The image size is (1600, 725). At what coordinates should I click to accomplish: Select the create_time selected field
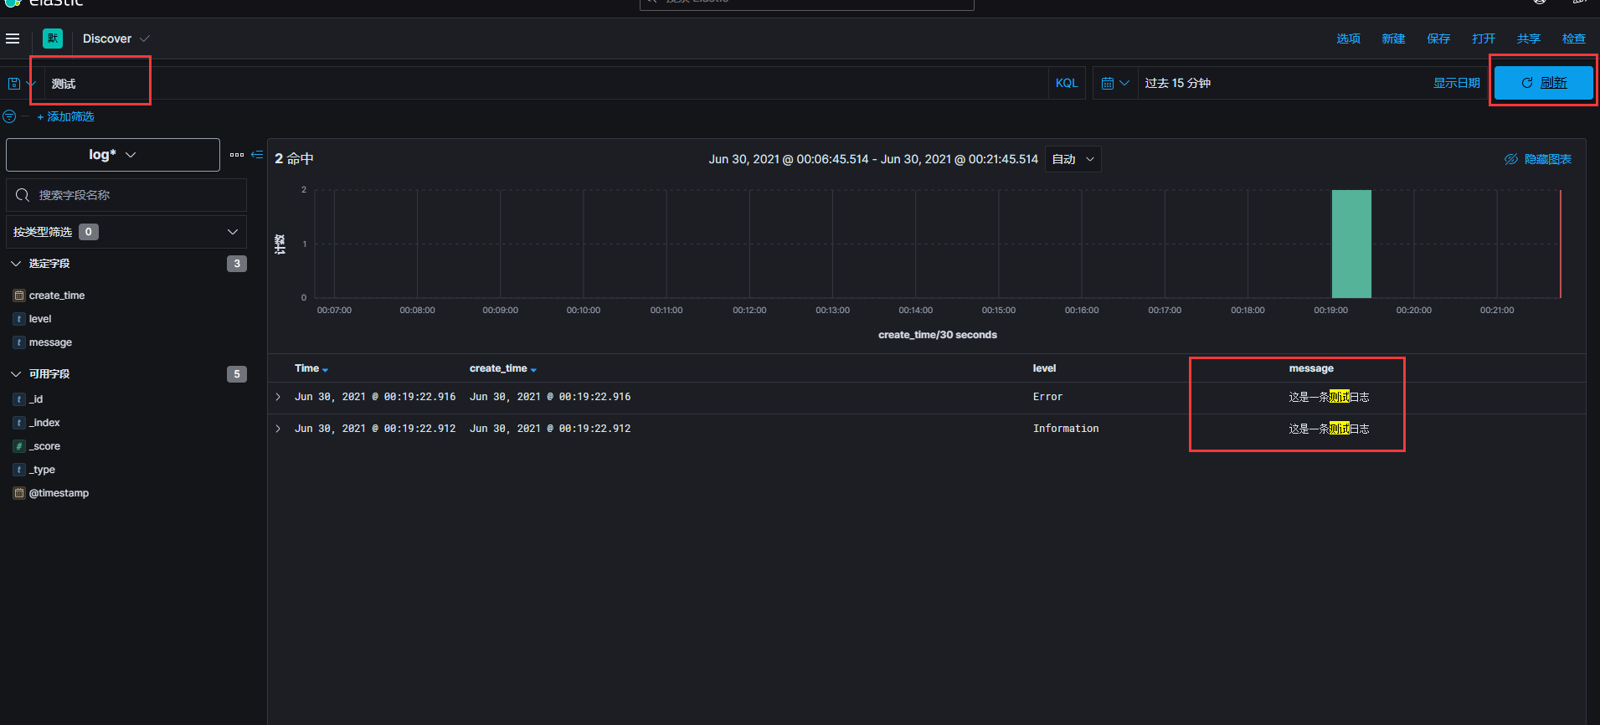point(57,296)
